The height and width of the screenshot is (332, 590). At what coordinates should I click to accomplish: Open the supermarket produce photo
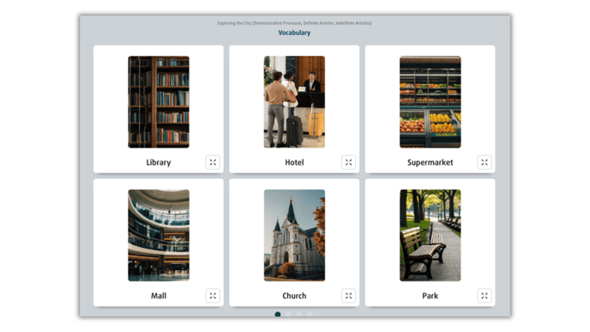tap(430, 101)
